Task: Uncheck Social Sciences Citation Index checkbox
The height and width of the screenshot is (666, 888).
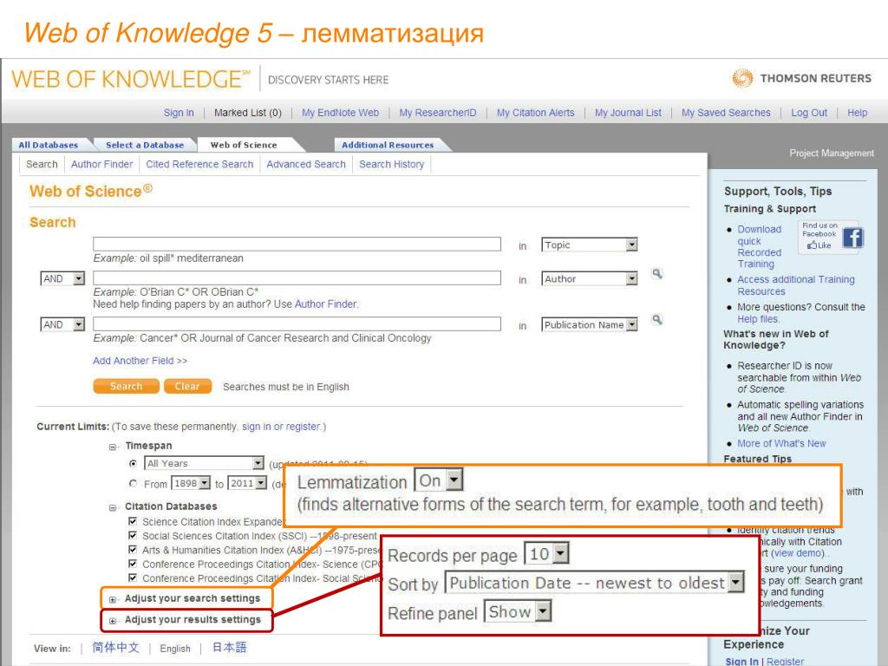Action: [133, 535]
